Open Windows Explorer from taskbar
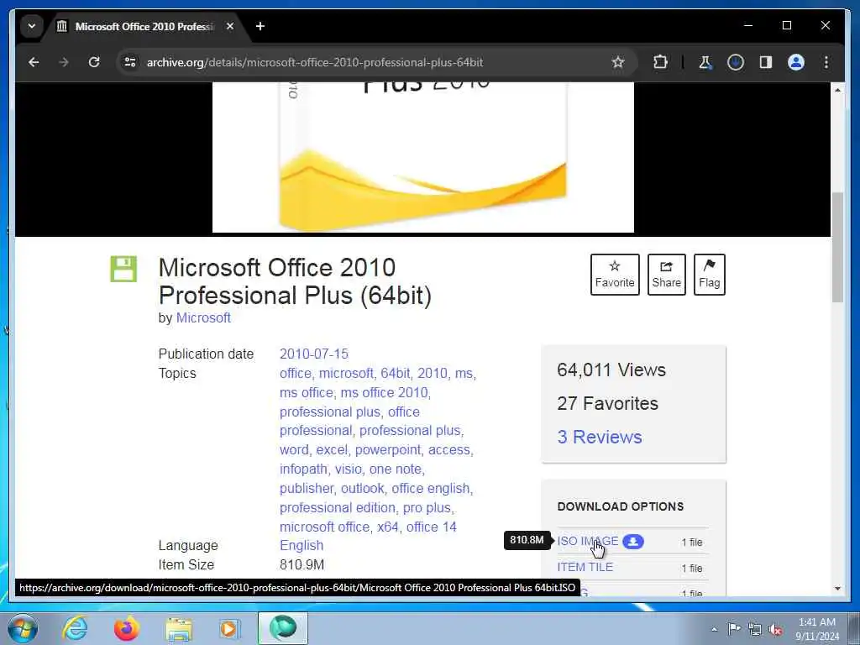860x645 pixels. [179, 628]
